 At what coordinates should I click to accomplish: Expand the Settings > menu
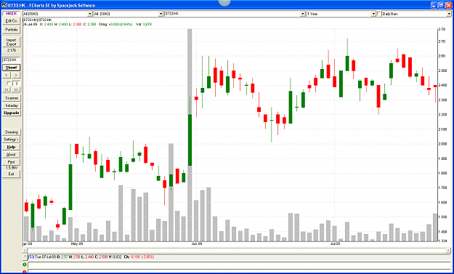(x=12, y=140)
